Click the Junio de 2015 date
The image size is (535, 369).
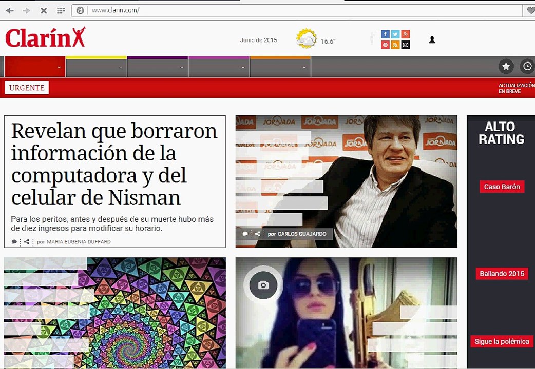259,40
